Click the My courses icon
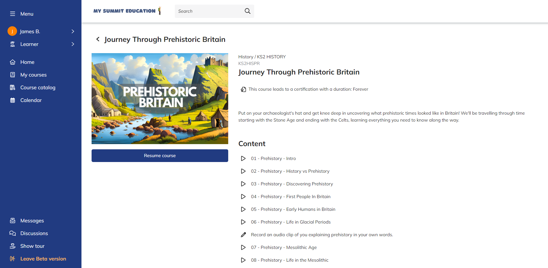 (12, 75)
